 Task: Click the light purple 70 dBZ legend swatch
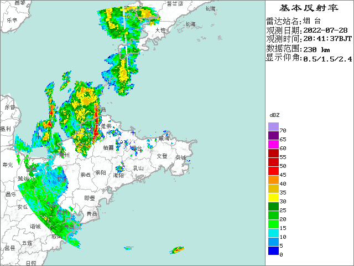click(x=273, y=127)
